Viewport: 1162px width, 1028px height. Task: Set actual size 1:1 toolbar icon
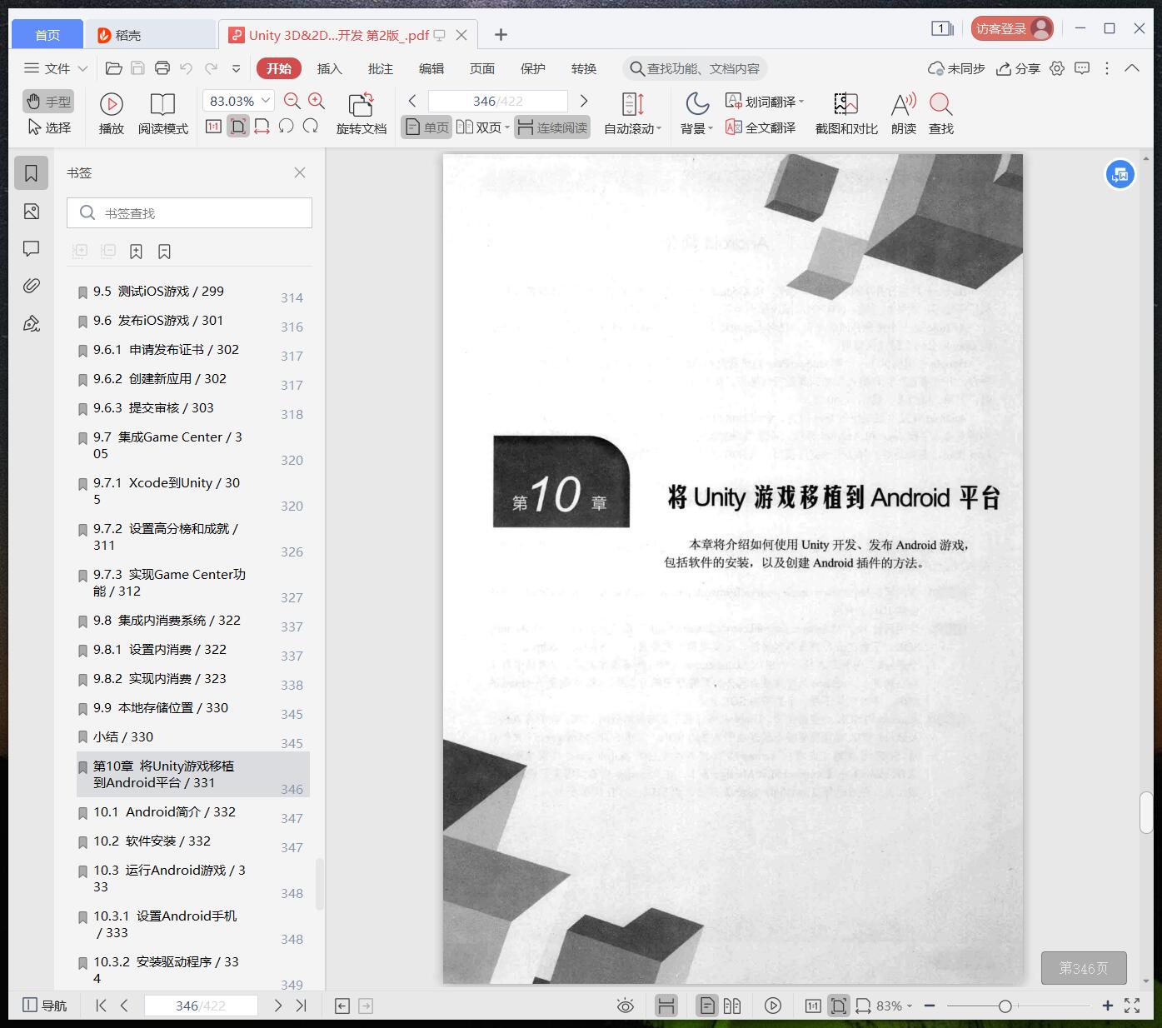[x=213, y=127]
